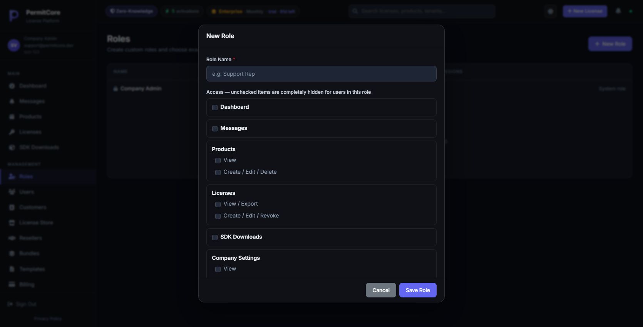The height and width of the screenshot is (327, 643).
Task: Click the Roles page heading
Action: (119, 39)
